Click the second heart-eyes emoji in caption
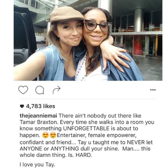Image resolution: width=168 pixels, height=168 pixels. pyautogui.click(x=53, y=135)
